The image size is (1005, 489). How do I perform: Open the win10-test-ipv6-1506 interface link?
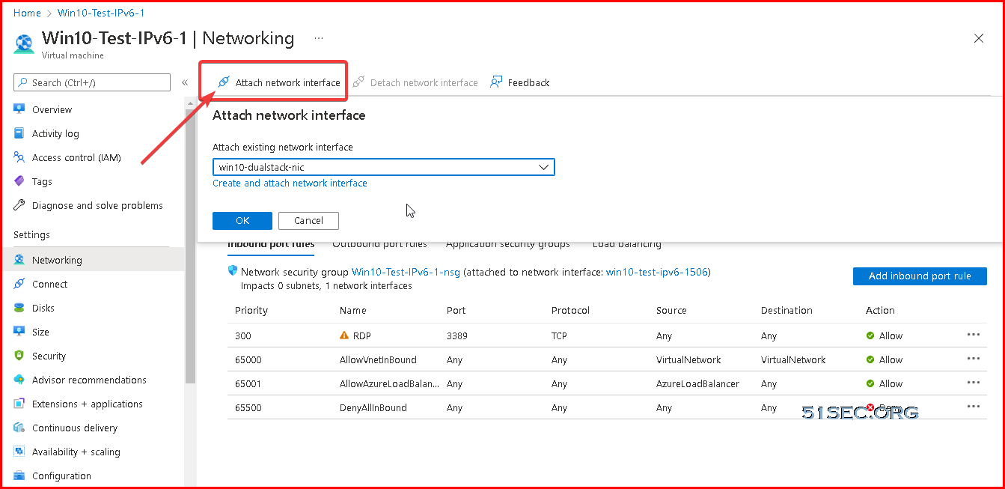point(656,272)
